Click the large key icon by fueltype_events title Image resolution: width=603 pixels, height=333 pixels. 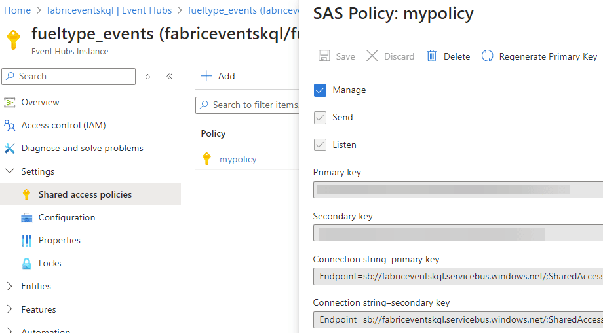pyautogui.click(x=14, y=40)
